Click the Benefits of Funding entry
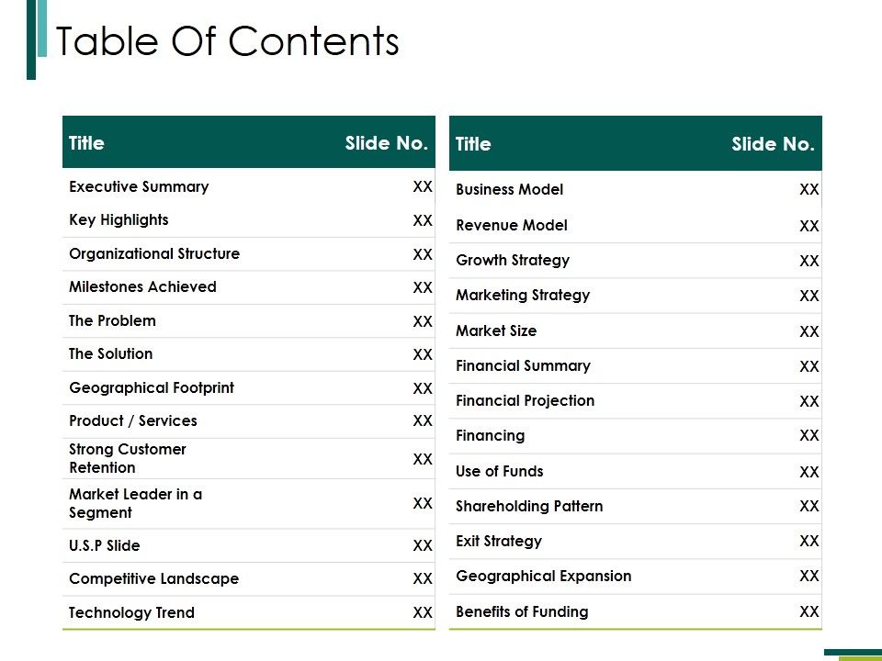 (522, 612)
